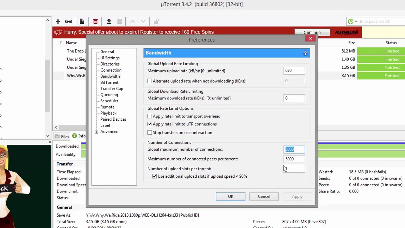405x228 pixels.
Task: Click the Status column header
Action: pyautogui.click(x=391, y=43)
